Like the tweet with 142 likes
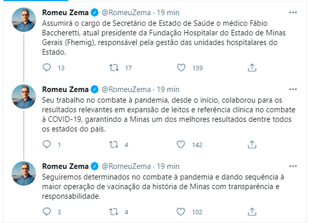Viewport: 311px width, 223px height. (x=181, y=145)
